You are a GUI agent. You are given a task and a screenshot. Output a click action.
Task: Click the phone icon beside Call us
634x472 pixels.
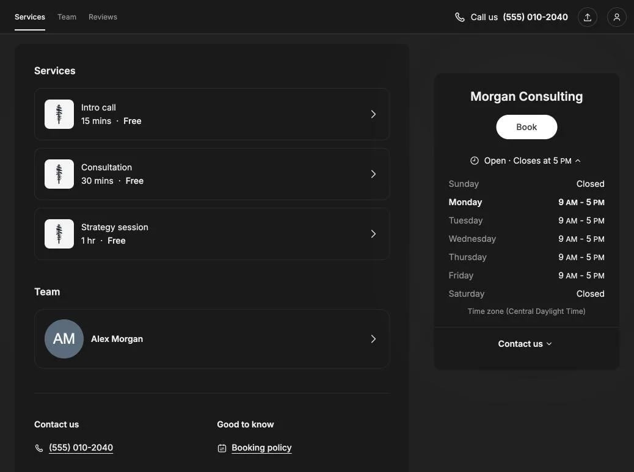(460, 17)
